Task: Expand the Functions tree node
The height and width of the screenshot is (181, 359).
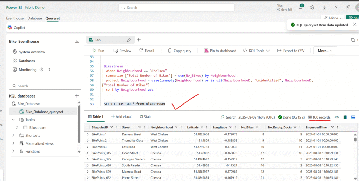Action: (13, 152)
